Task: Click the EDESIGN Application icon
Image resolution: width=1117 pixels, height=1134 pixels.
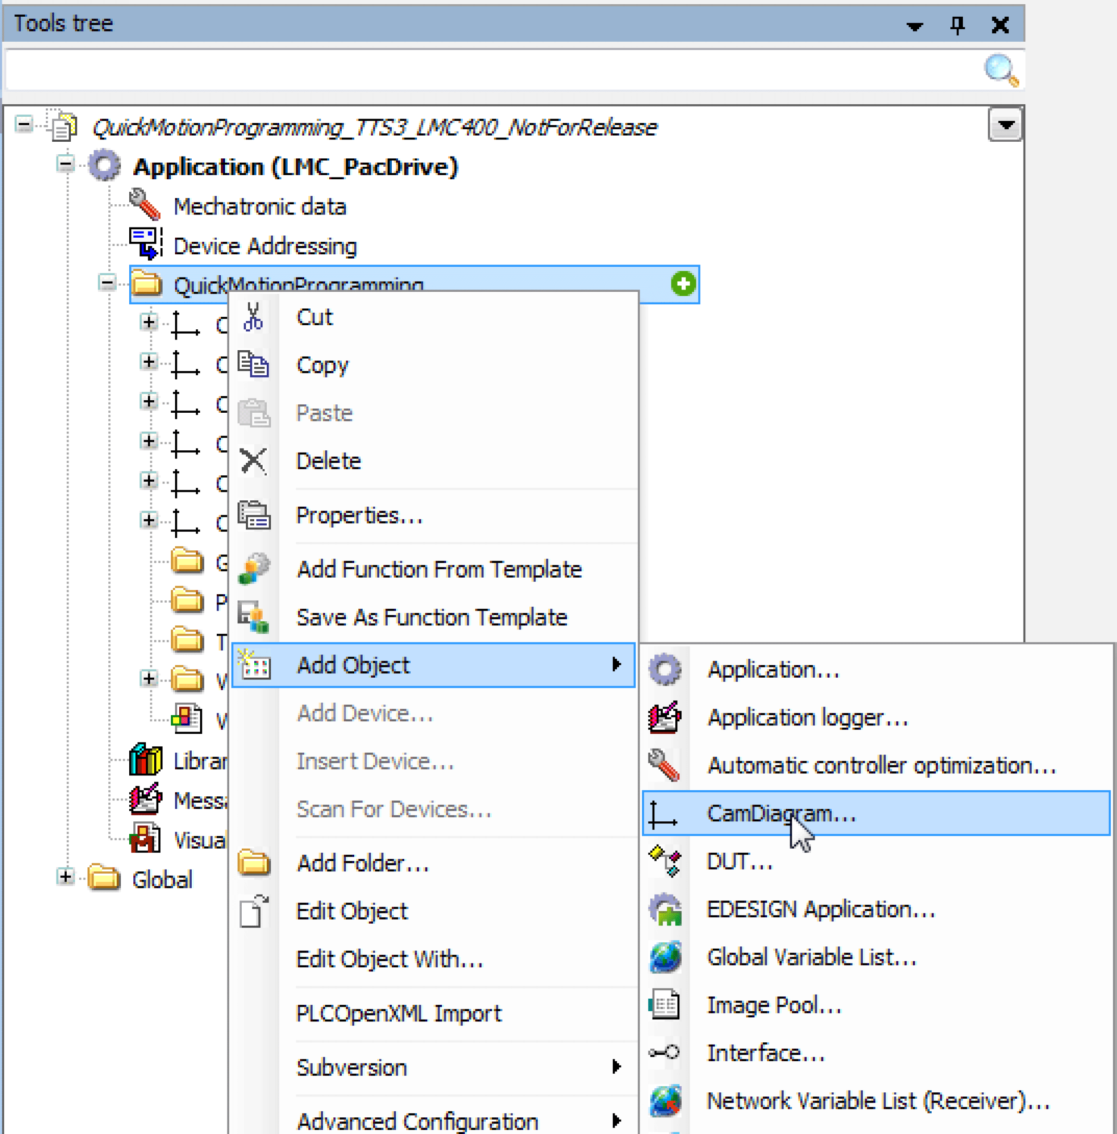Action: point(665,909)
